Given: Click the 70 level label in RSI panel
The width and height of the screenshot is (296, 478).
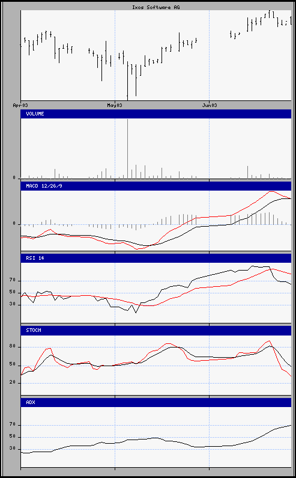Looking at the screenshot, I should tap(13, 280).
